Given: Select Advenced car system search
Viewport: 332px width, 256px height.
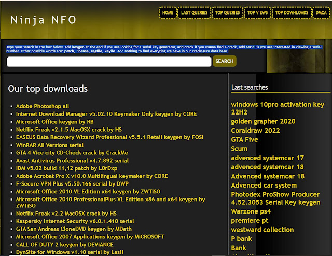Looking at the screenshot, I should tap(264, 185).
